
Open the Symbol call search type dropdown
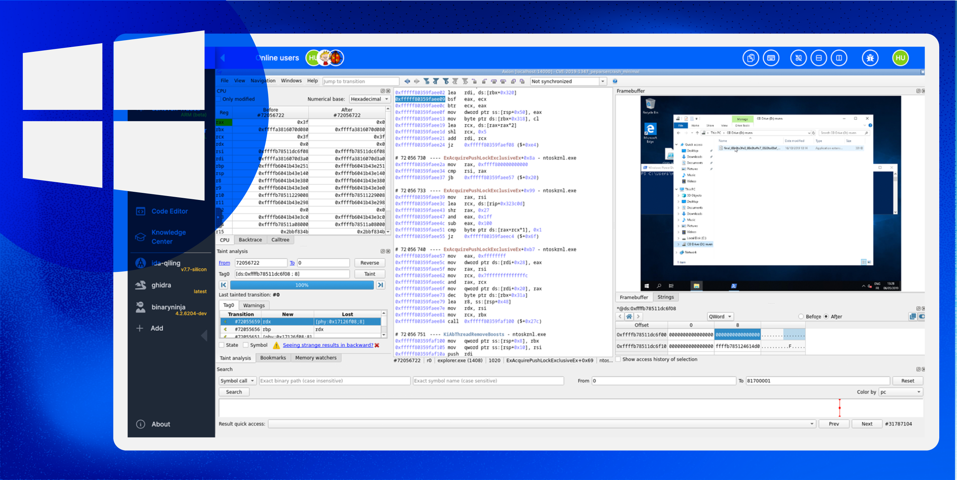(x=237, y=381)
